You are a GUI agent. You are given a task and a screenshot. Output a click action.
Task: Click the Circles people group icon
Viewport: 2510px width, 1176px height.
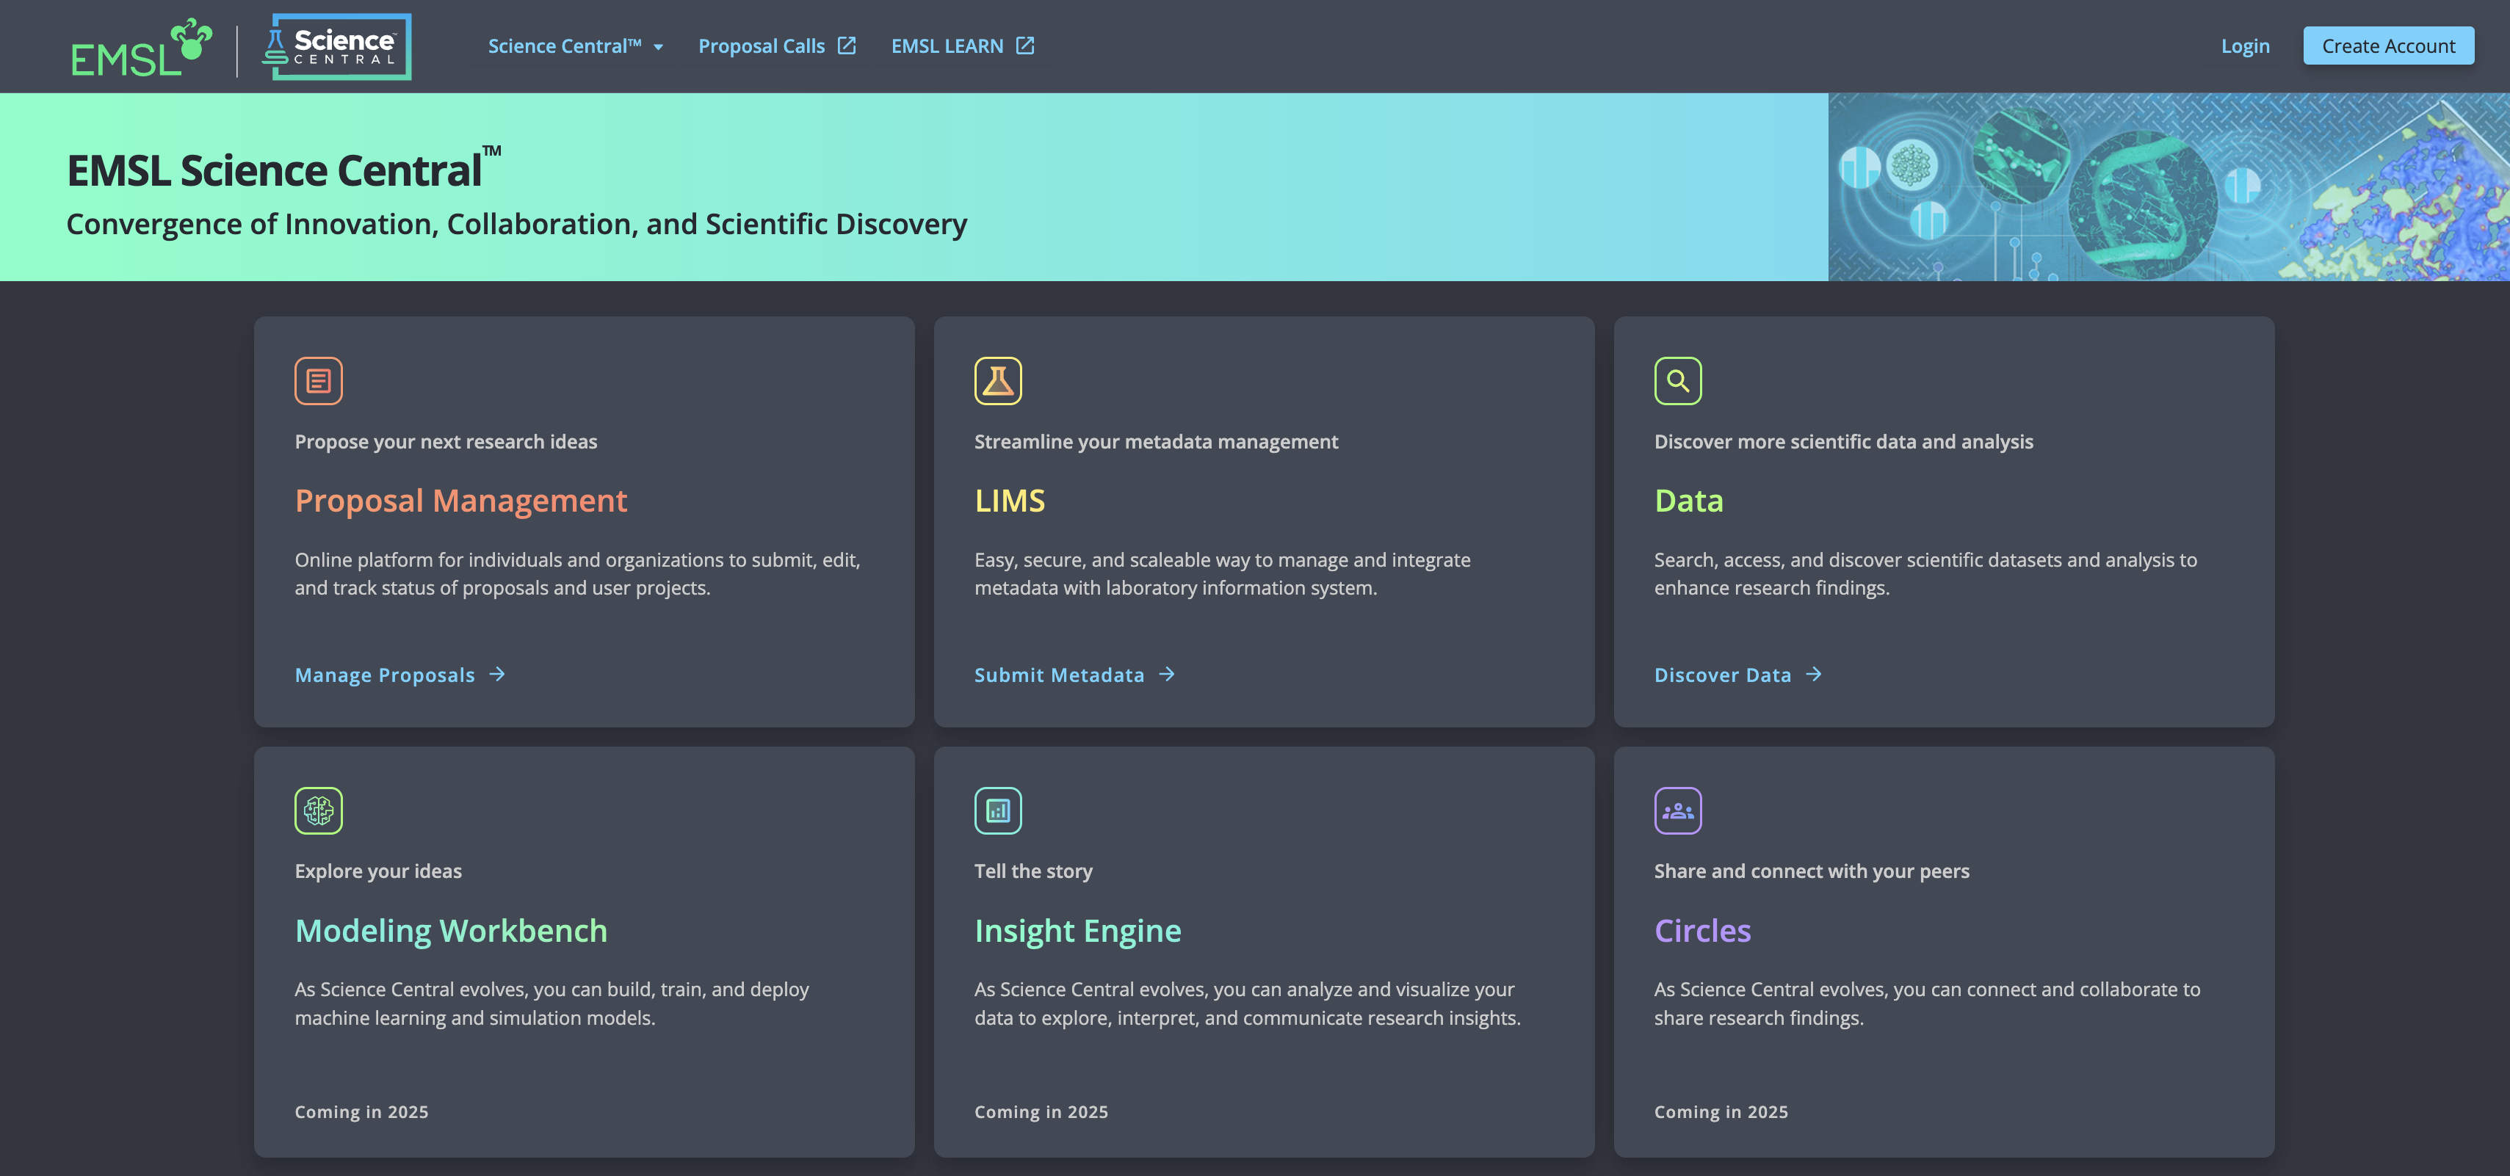(x=1678, y=810)
